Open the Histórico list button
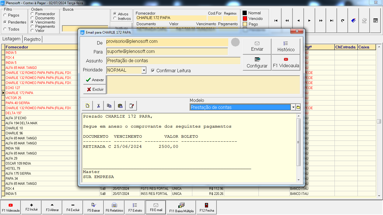The height and width of the screenshot is (215, 383). tap(286, 46)
